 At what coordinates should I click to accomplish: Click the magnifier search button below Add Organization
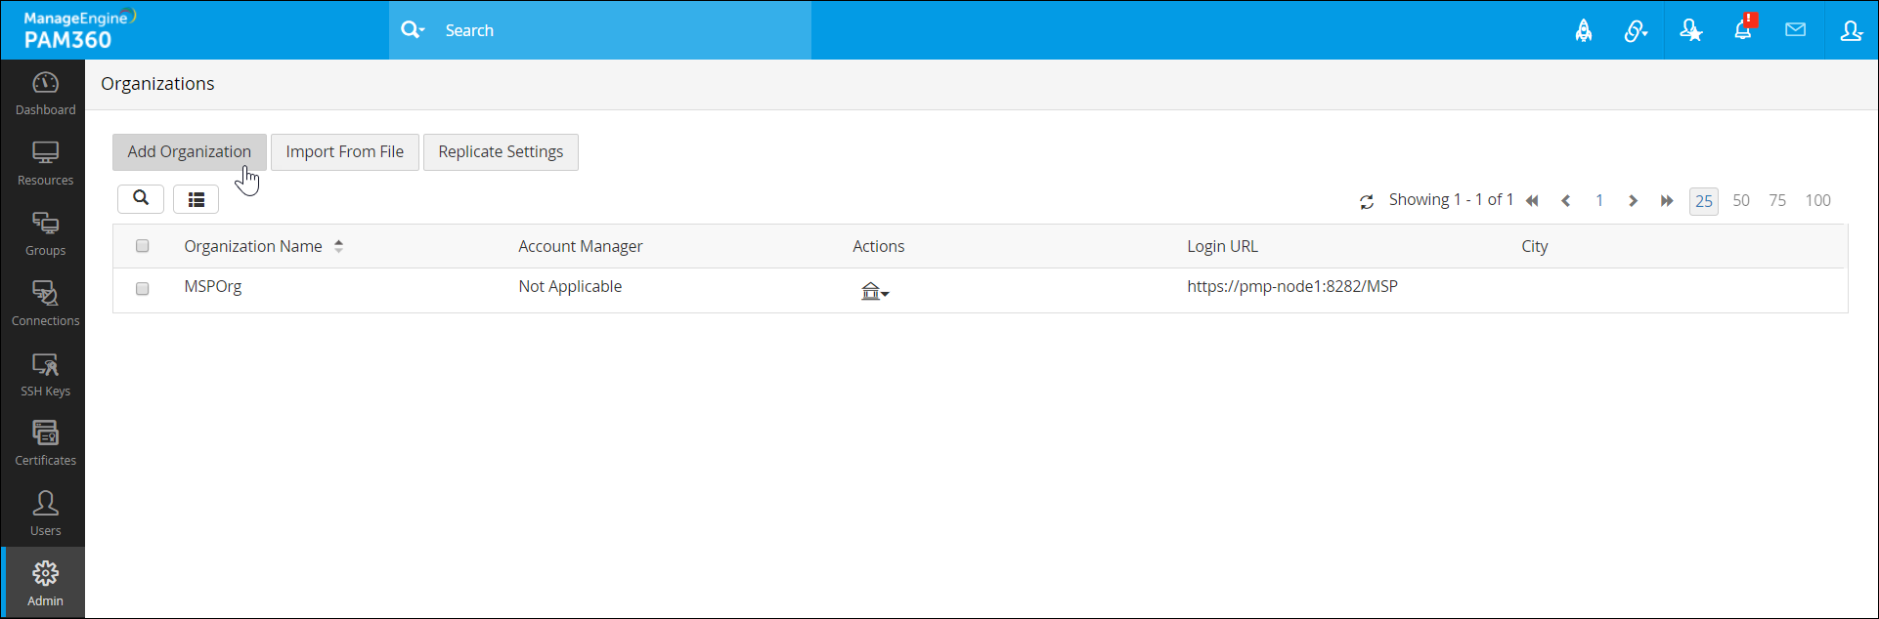point(141,199)
